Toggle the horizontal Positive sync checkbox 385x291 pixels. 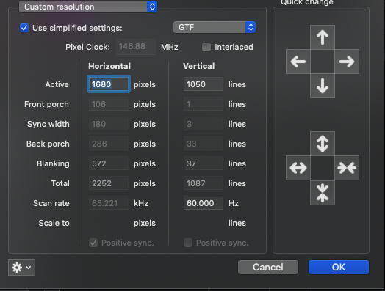pyautogui.click(x=93, y=243)
